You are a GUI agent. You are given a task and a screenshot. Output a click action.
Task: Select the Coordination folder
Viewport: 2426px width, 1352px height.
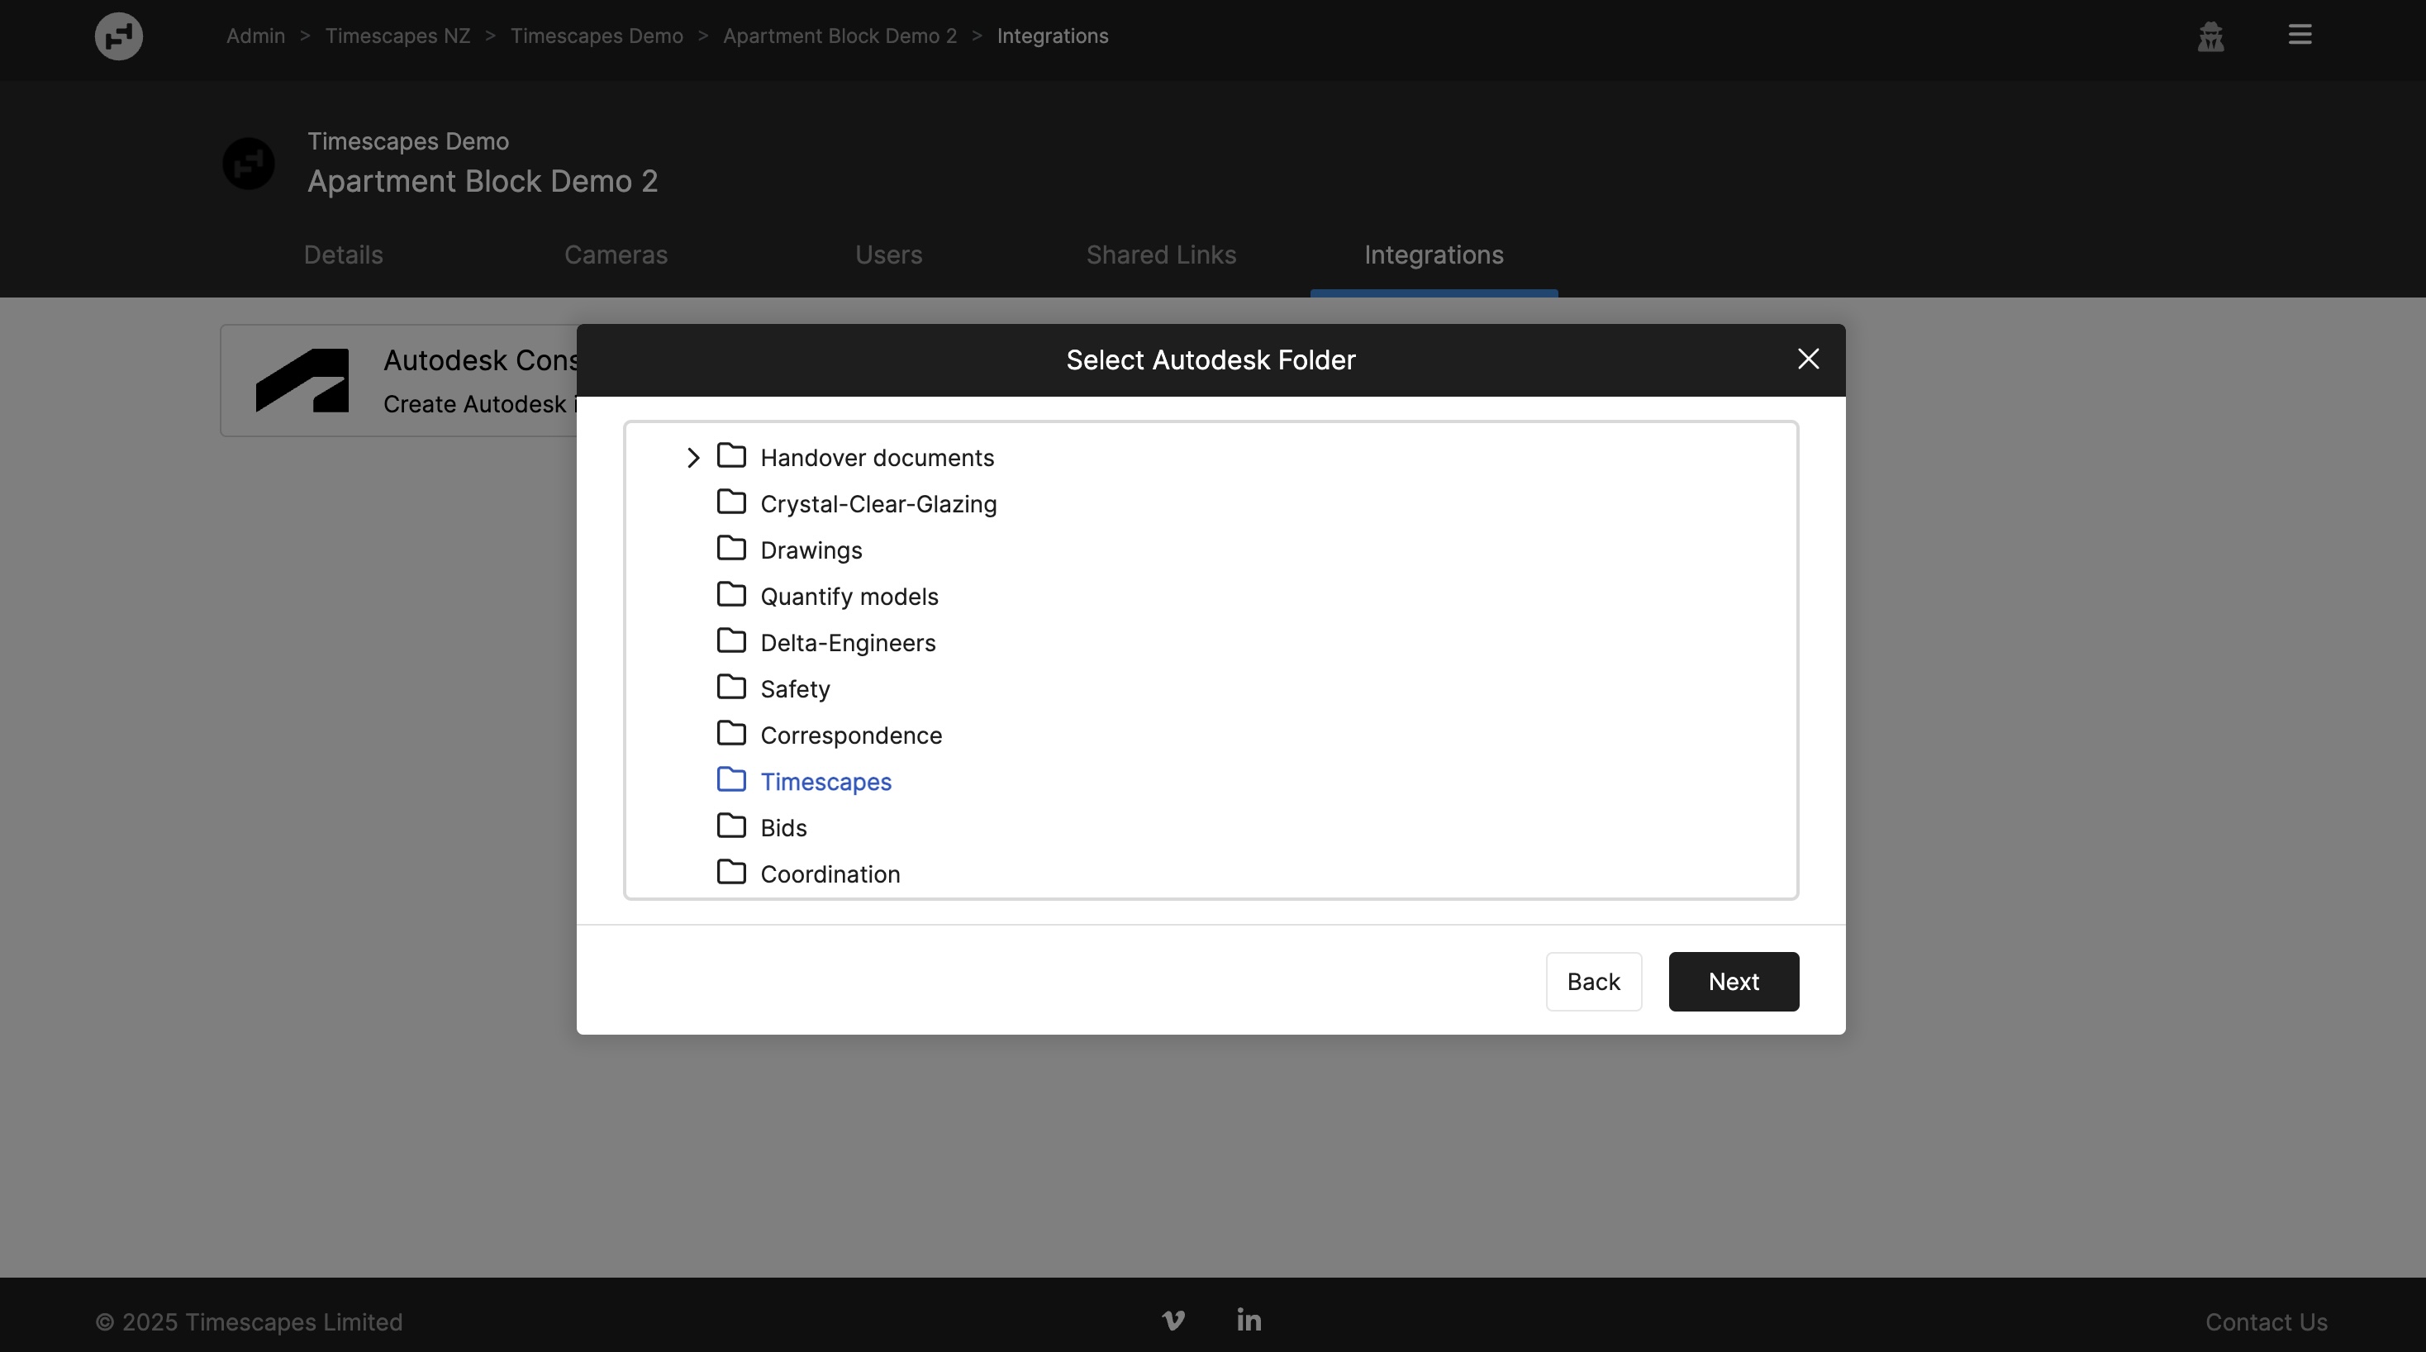[x=830, y=874]
